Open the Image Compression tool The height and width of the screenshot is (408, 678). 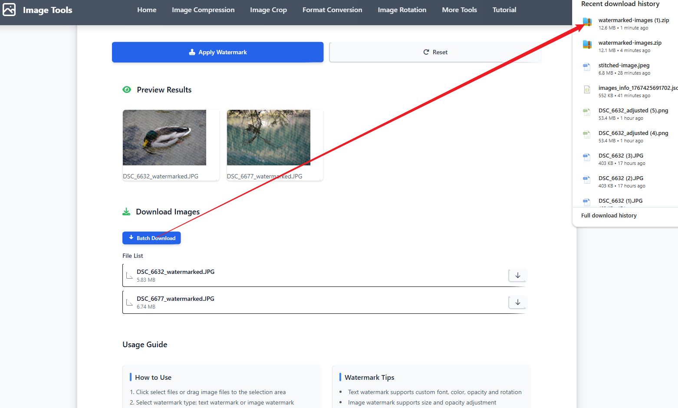[x=203, y=10]
